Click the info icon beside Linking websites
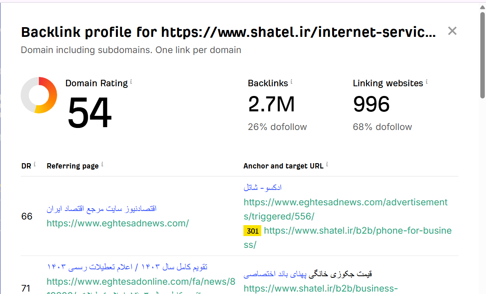The image size is (486, 294). (426, 81)
